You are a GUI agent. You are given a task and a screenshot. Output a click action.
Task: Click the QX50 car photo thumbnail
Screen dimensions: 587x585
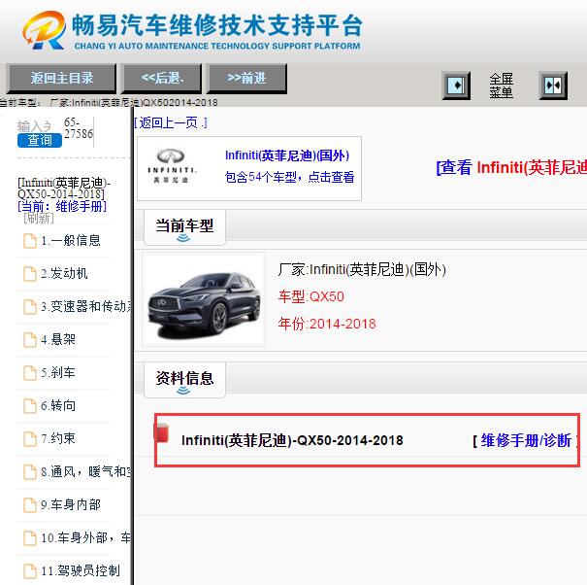pyautogui.click(x=204, y=300)
